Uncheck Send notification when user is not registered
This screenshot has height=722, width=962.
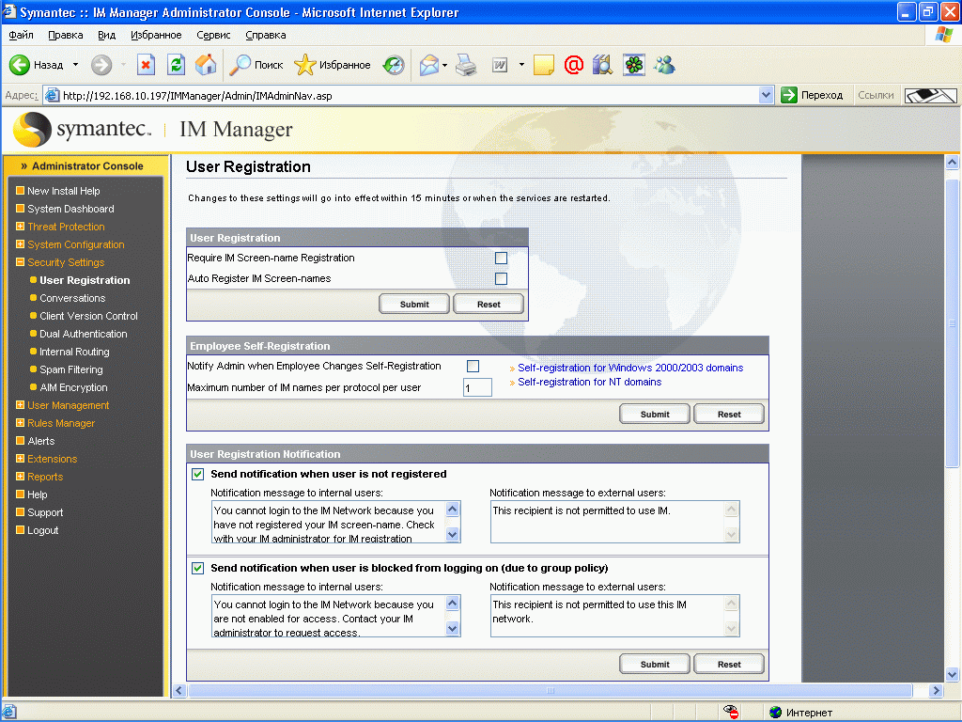tap(198, 474)
